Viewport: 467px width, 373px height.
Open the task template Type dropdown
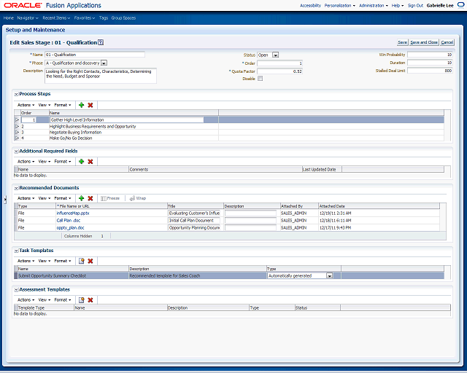(x=329, y=275)
